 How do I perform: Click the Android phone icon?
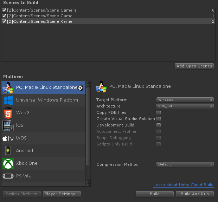pyautogui.click(x=8, y=151)
